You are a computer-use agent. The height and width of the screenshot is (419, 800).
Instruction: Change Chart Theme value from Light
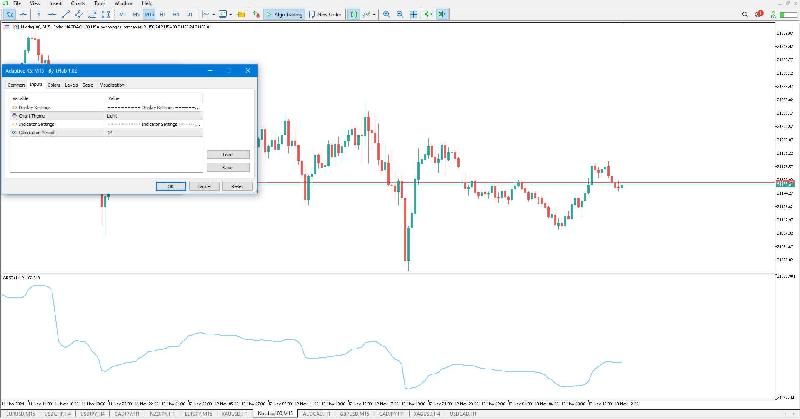click(x=154, y=115)
